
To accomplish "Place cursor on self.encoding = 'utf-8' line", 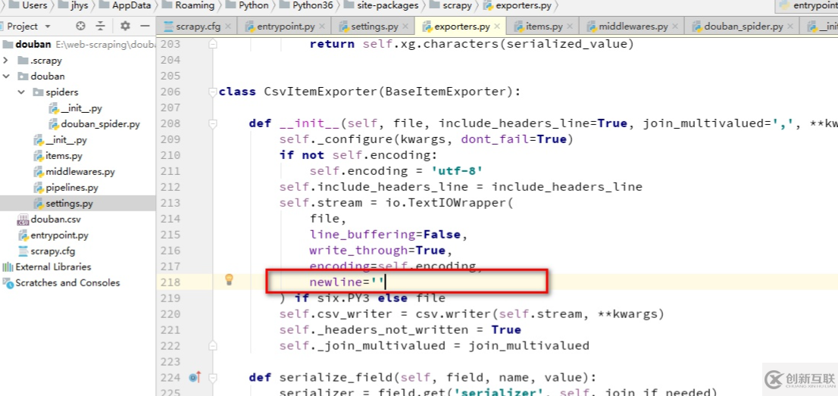I will (x=396, y=171).
